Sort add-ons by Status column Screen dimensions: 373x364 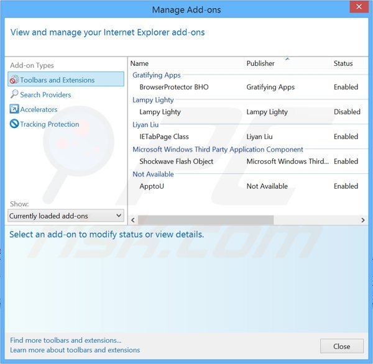[x=343, y=63]
